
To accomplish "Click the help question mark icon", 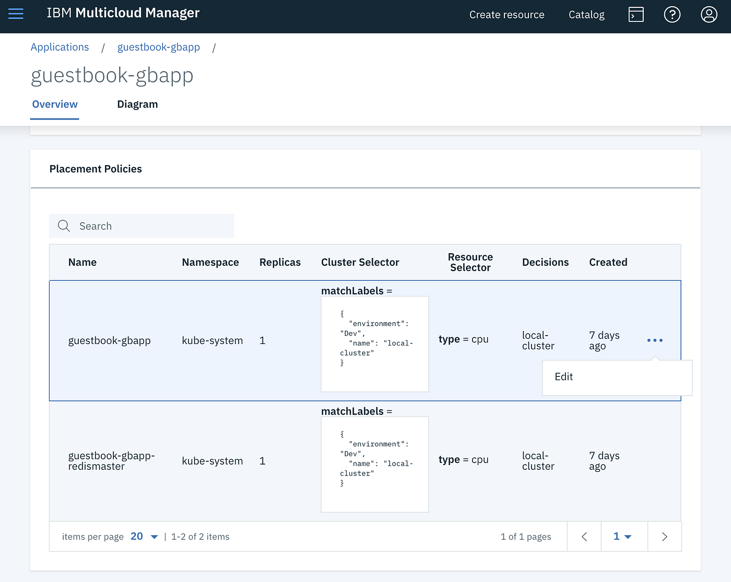I will (672, 15).
